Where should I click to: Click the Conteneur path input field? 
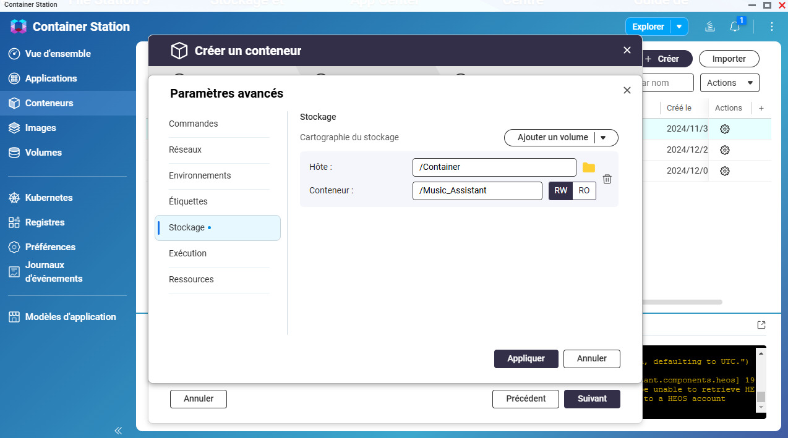[x=477, y=191]
